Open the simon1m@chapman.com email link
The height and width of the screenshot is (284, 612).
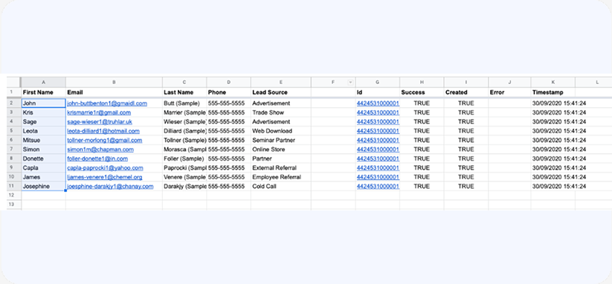(x=100, y=149)
